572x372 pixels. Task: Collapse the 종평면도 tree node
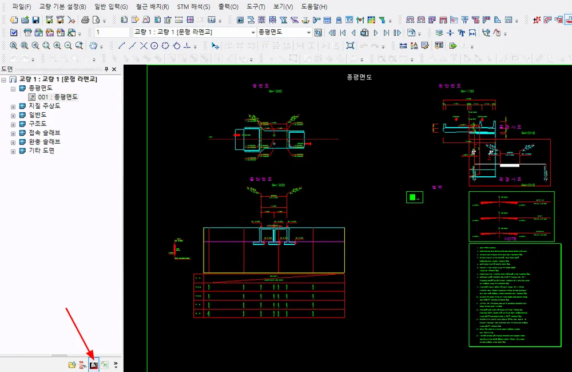[x=13, y=89]
